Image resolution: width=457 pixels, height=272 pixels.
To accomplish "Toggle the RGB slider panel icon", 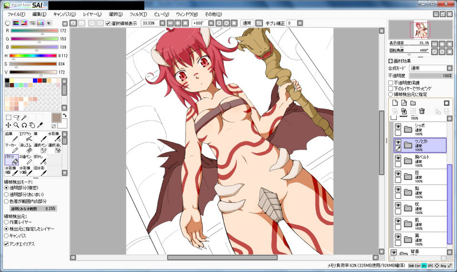I will coord(16,23).
